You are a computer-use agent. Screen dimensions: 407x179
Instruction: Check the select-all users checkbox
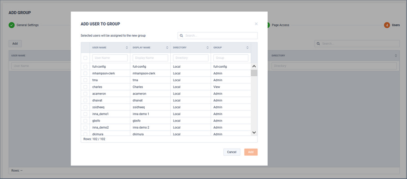click(85, 58)
